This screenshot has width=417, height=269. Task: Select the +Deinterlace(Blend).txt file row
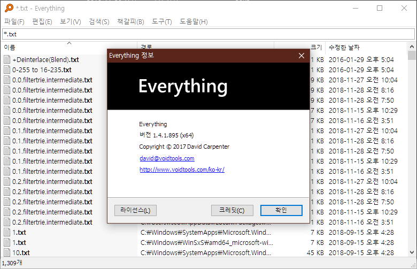click(45, 59)
